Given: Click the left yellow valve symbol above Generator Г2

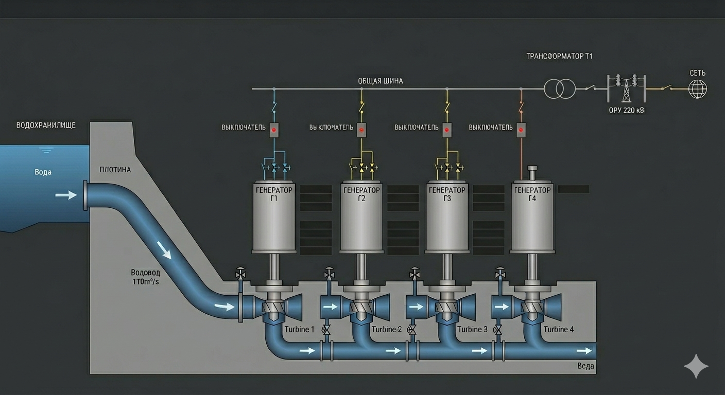Looking at the screenshot, I should (362, 167).
